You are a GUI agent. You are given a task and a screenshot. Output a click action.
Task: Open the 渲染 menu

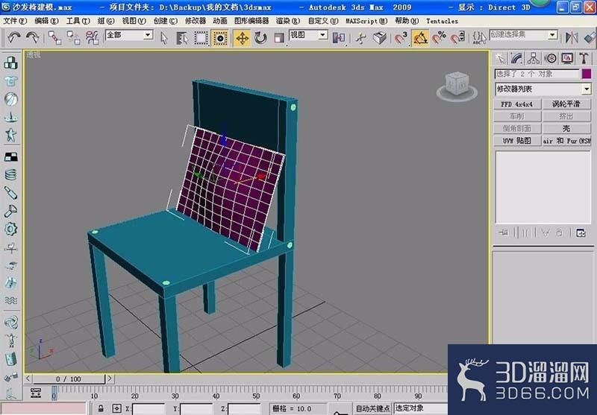(x=288, y=21)
